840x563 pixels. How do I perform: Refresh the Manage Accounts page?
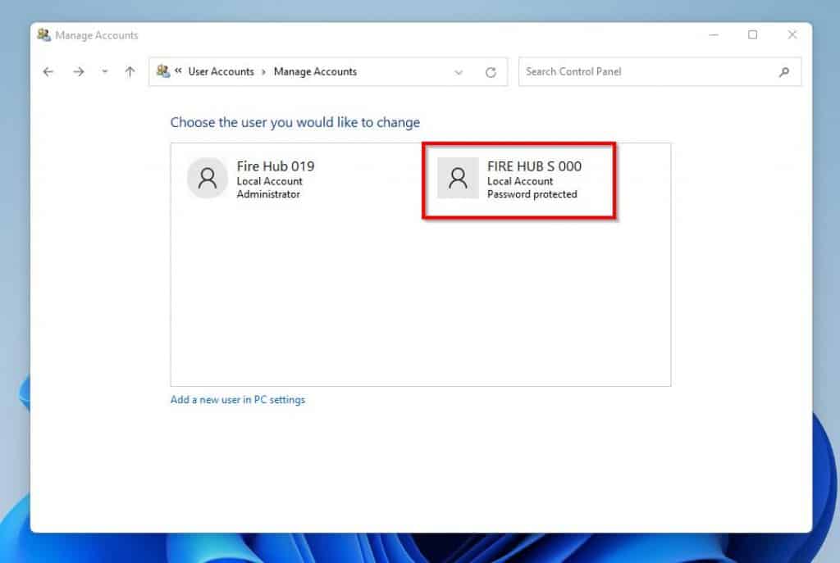point(491,72)
